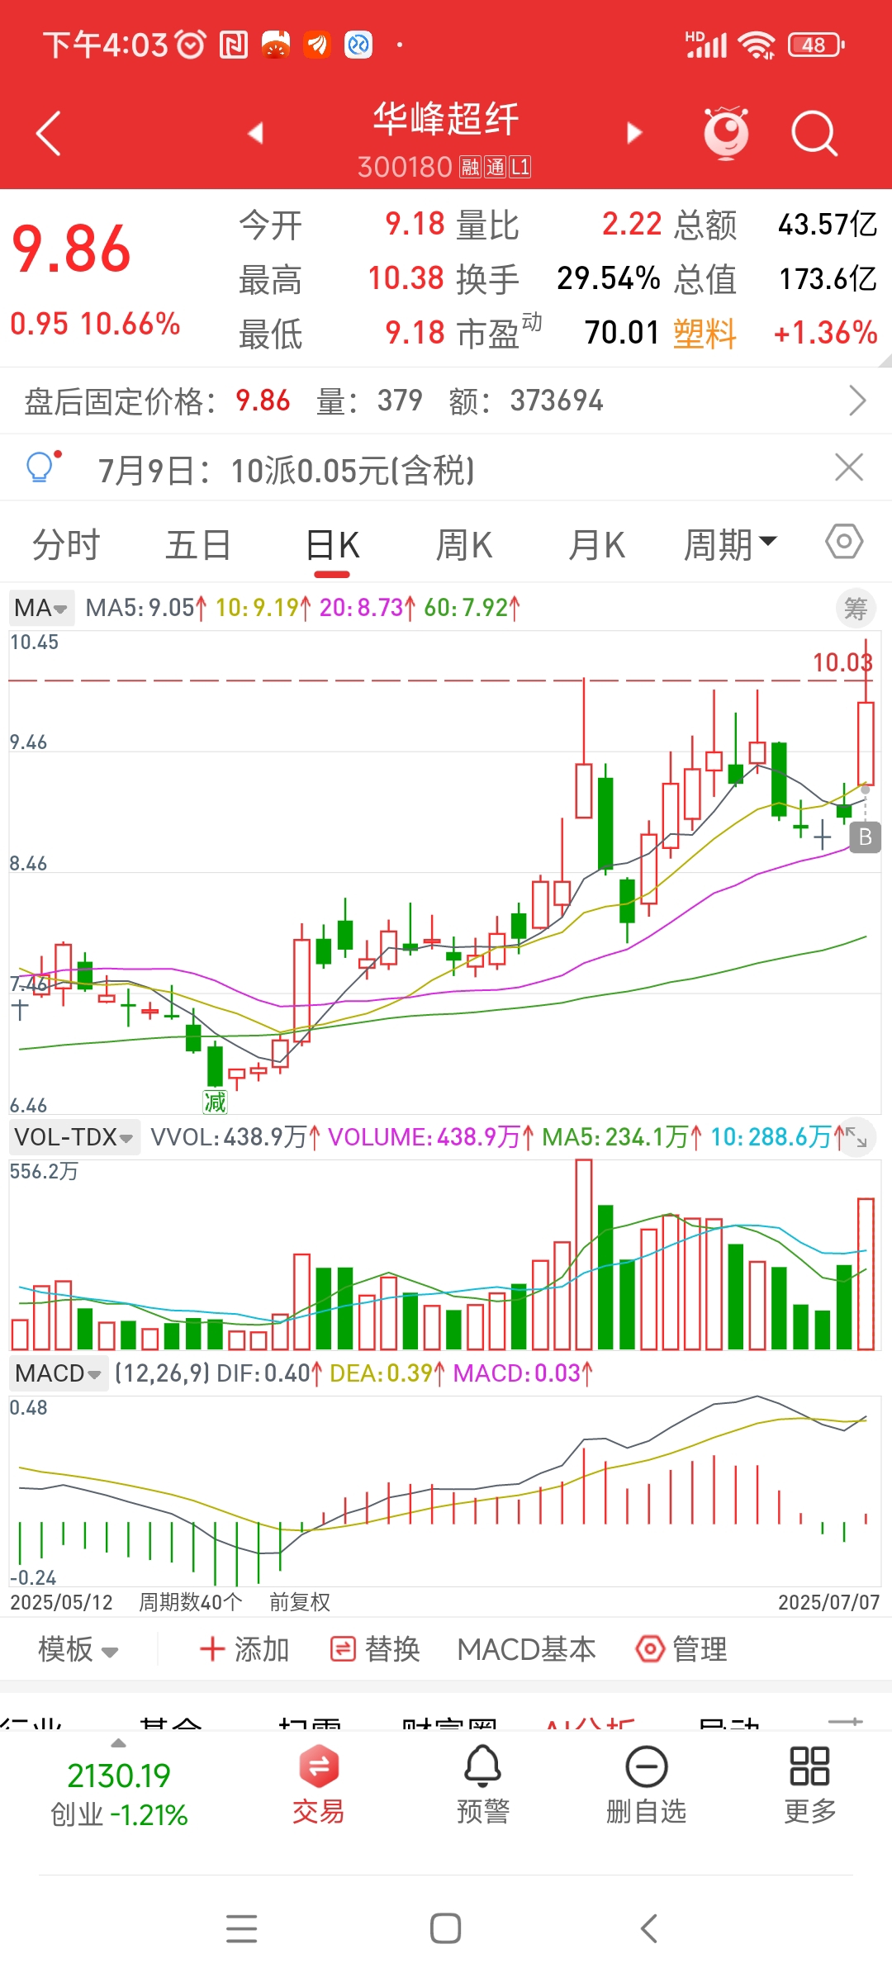Open chart settings hexagon icon
892x1982 pixels.
(844, 543)
